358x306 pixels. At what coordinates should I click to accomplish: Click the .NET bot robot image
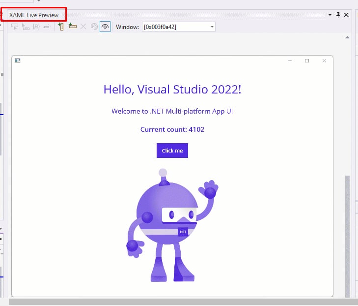point(172,225)
